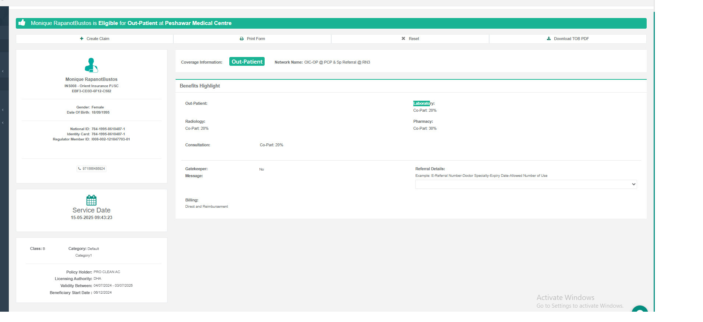Click the Pharmacy Co-Part 30% text
The width and height of the screenshot is (703, 322).
[x=425, y=128]
